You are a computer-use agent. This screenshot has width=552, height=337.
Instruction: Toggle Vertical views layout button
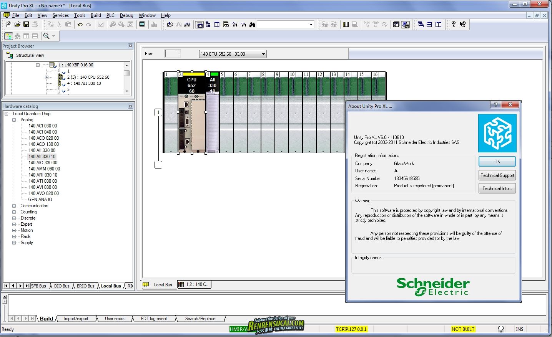(x=26, y=36)
